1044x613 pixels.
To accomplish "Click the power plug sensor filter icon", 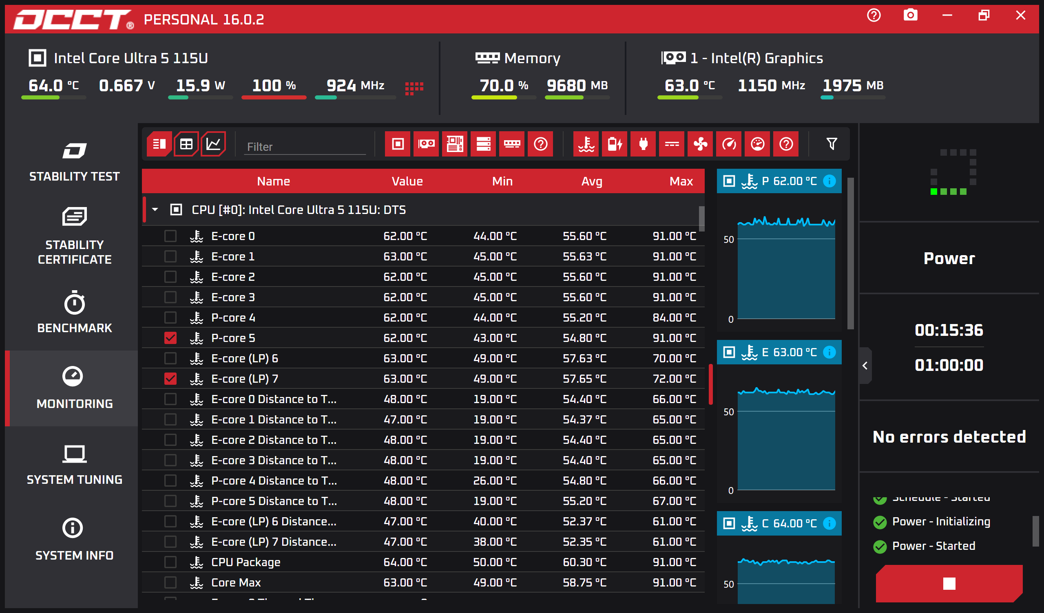I will coord(643,144).
